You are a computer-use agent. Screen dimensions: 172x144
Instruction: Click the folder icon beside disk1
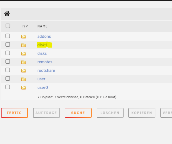24,45
